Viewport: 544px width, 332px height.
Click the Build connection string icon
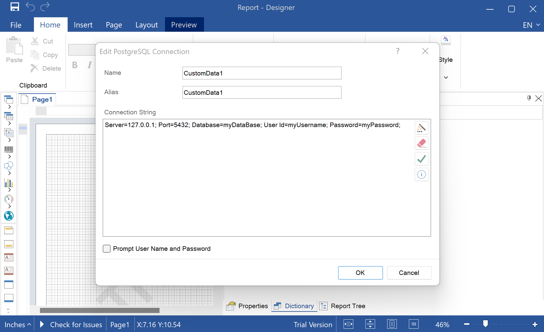pyautogui.click(x=421, y=128)
